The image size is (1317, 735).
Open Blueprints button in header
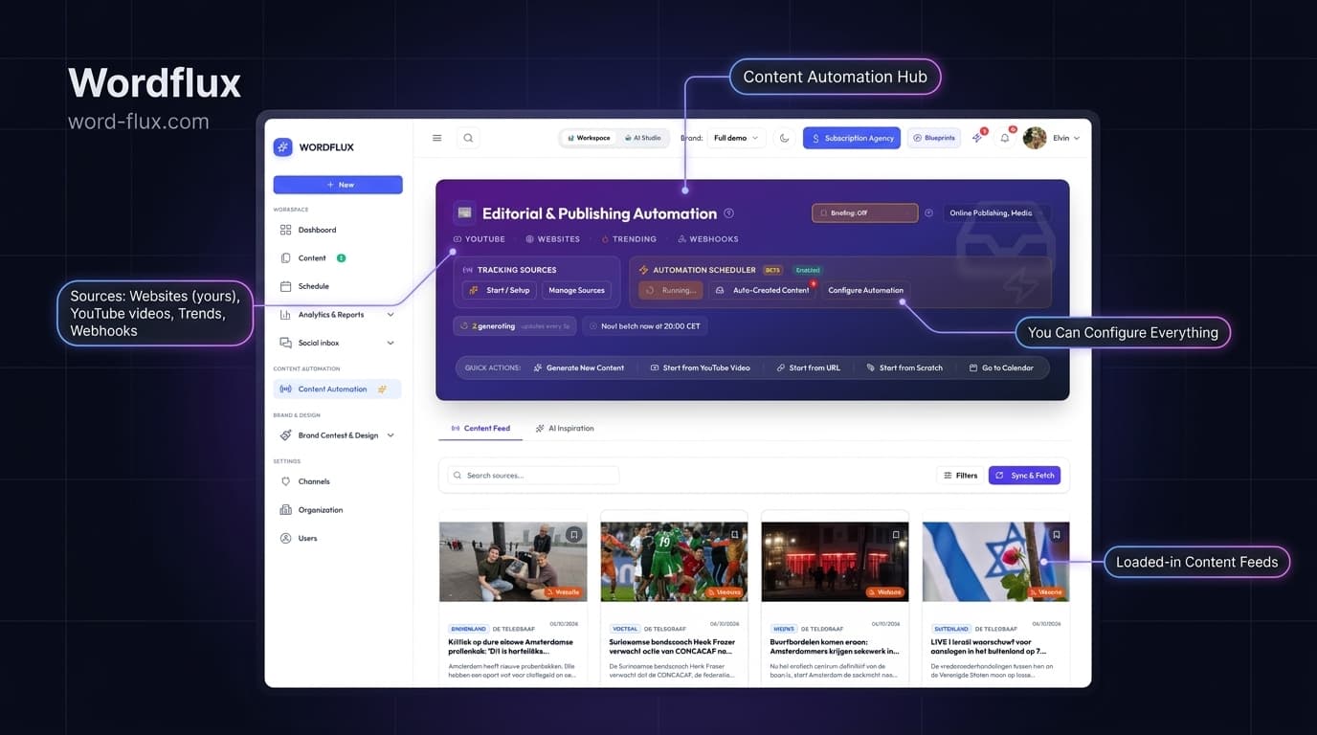pyautogui.click(x=934, y=138)
